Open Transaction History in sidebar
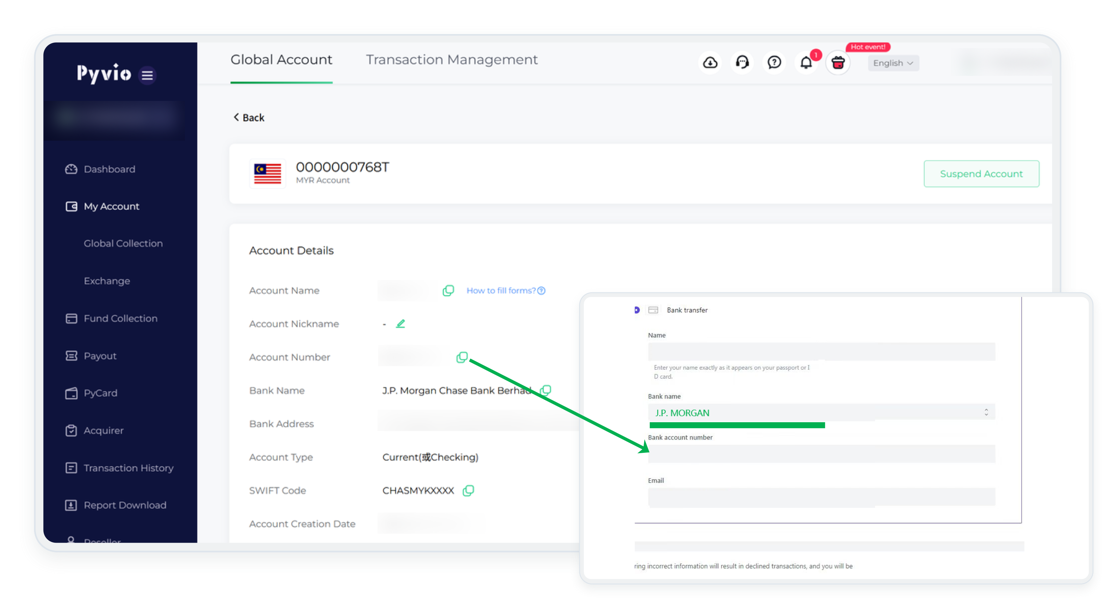The height and width of the screenshot is (605, 1114). click(x=128, y=468)
